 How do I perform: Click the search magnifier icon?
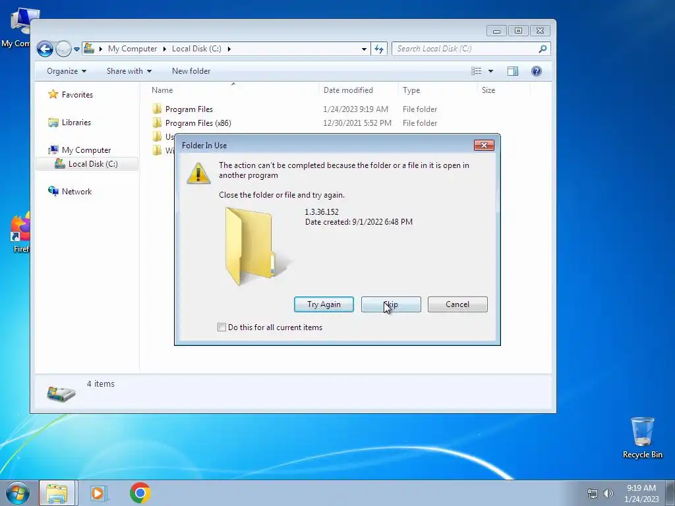(x=543, y=49)
